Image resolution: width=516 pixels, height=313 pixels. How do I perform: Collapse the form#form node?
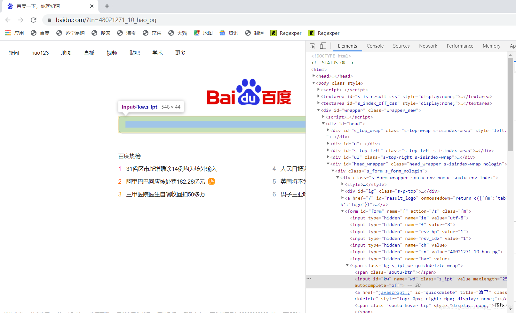342,211
